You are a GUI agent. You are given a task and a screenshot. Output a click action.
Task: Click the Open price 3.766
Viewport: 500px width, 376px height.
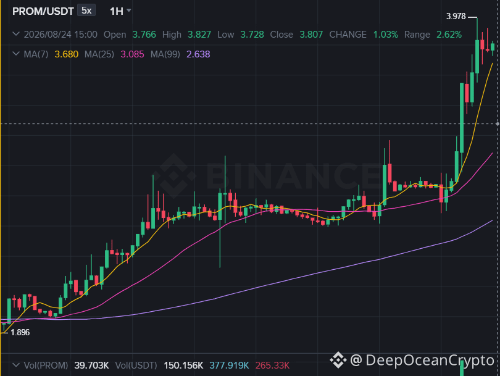click(144, 35)
